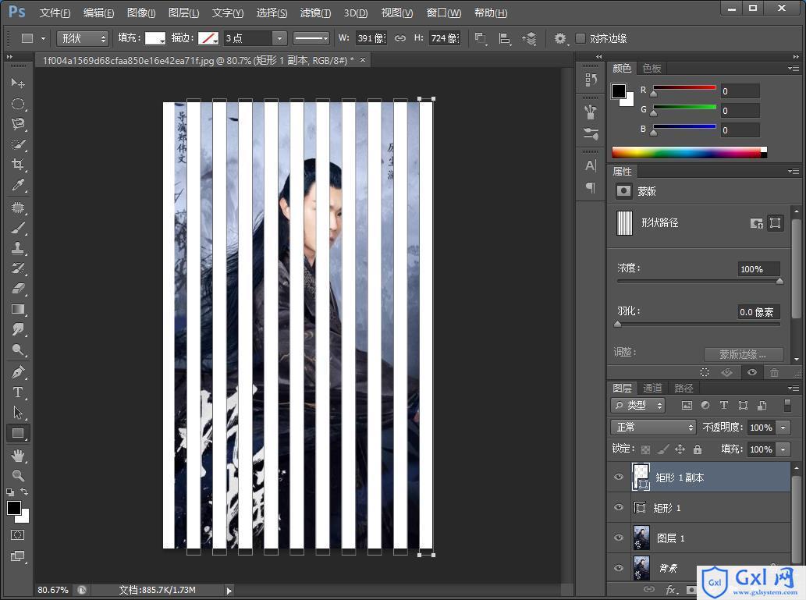Select the Horizontal Type tool

18,392
